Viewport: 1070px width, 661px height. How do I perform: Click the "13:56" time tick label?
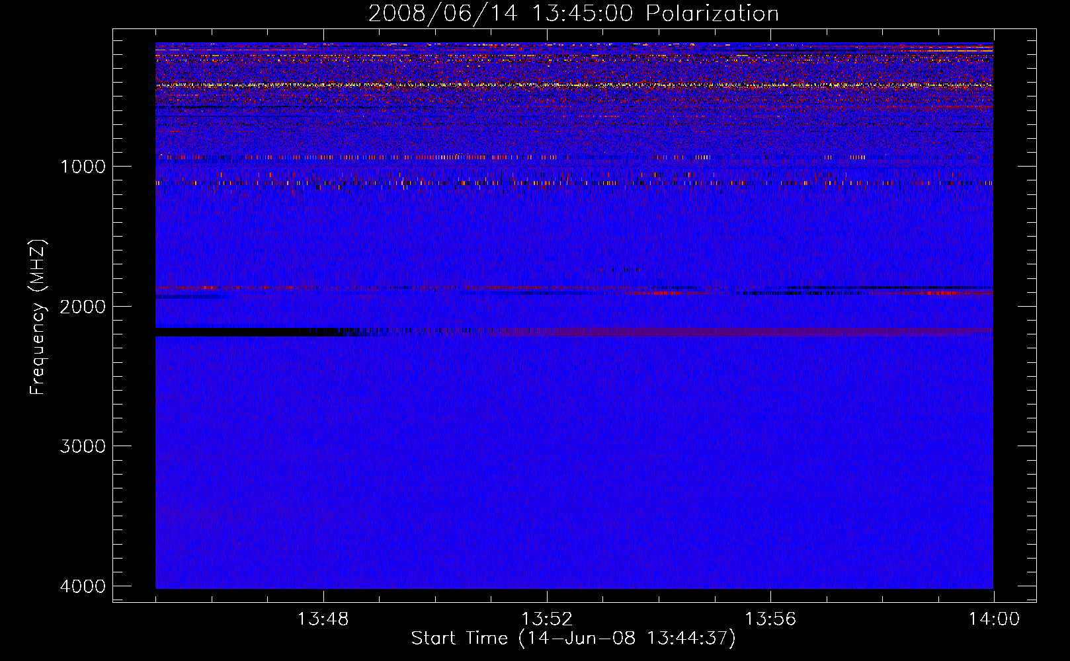point(770,619)
